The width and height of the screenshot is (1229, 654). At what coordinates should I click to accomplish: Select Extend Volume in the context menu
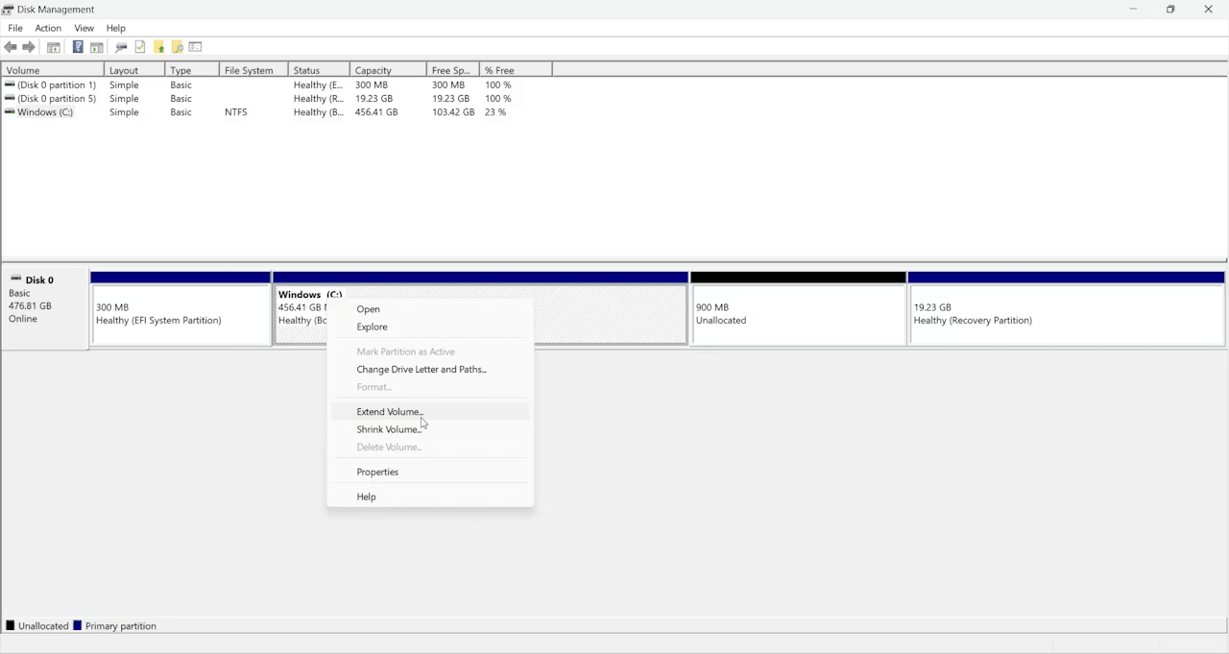click(388, 411)
